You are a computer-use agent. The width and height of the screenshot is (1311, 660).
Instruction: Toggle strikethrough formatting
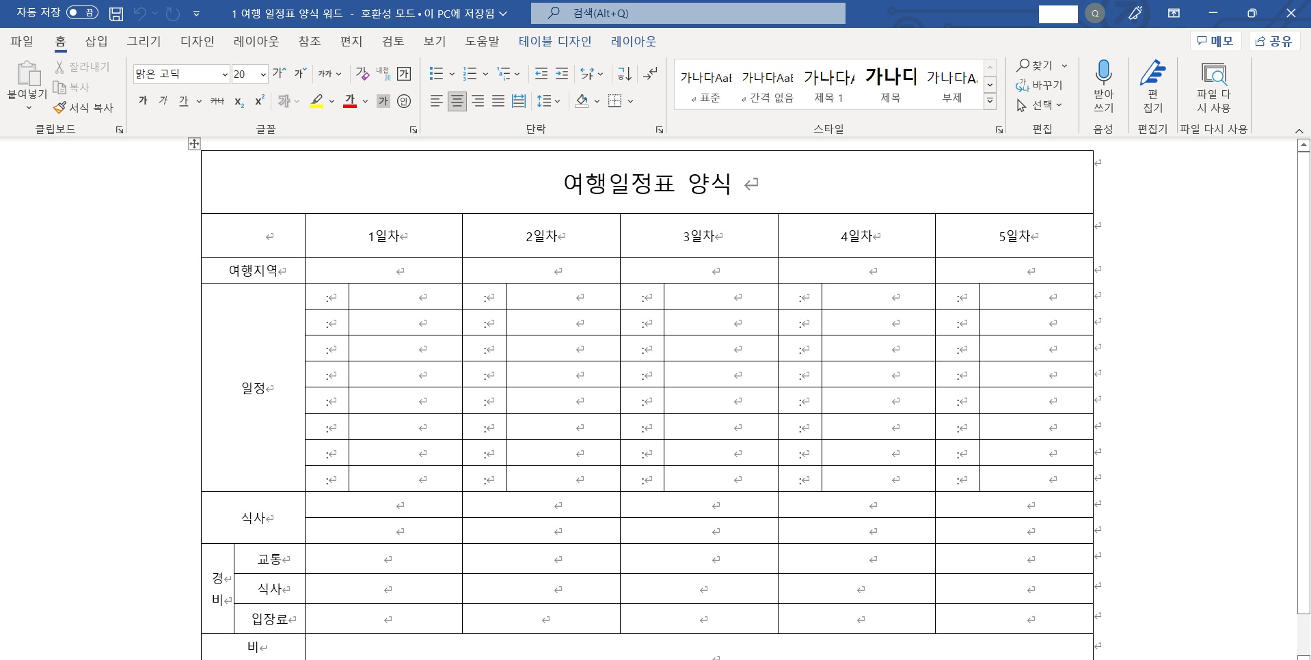click(217, 101)
